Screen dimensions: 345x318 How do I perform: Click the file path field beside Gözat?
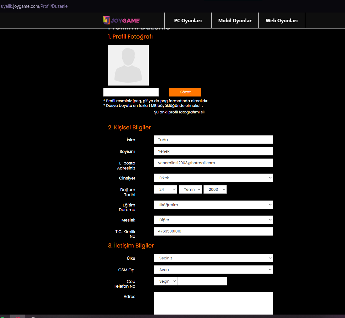[131, 92]
